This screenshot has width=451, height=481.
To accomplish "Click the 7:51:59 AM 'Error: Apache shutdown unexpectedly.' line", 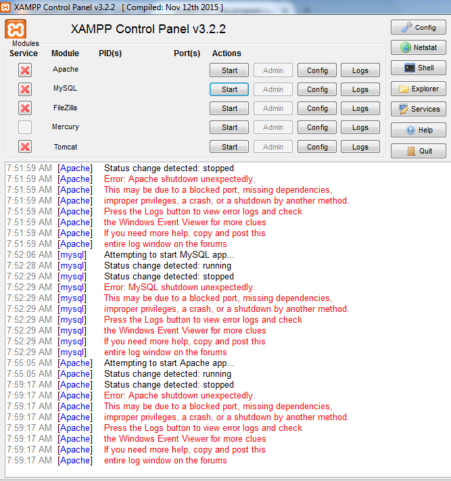I will (x=179, y=179).
